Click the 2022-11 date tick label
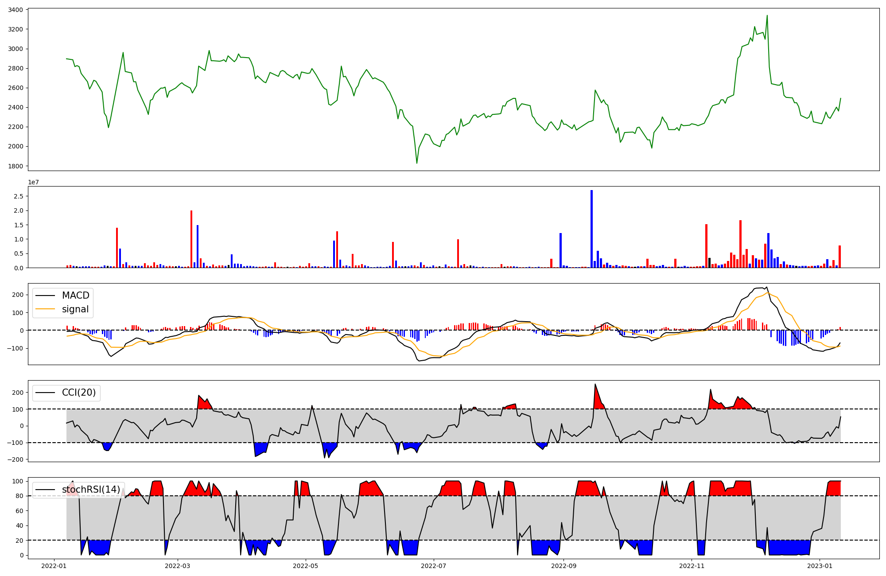The height and width of the screenshot is (576, 886). point(692,566)
